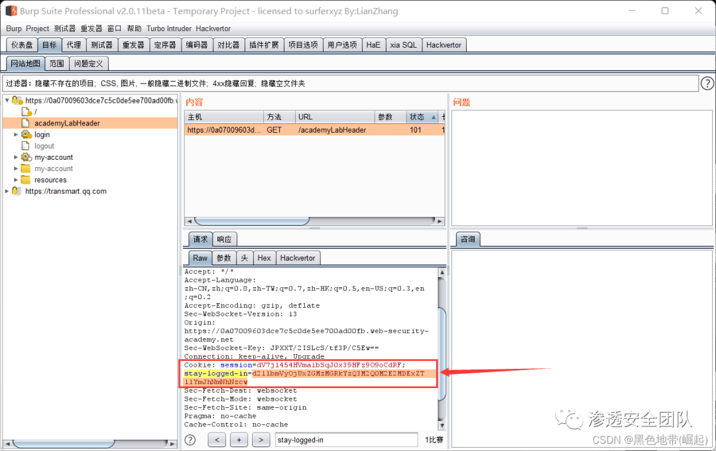Screen dimensions: 716x451
Task: Select the academyLabHeader tree item
Action: click(x=67, y=123)
